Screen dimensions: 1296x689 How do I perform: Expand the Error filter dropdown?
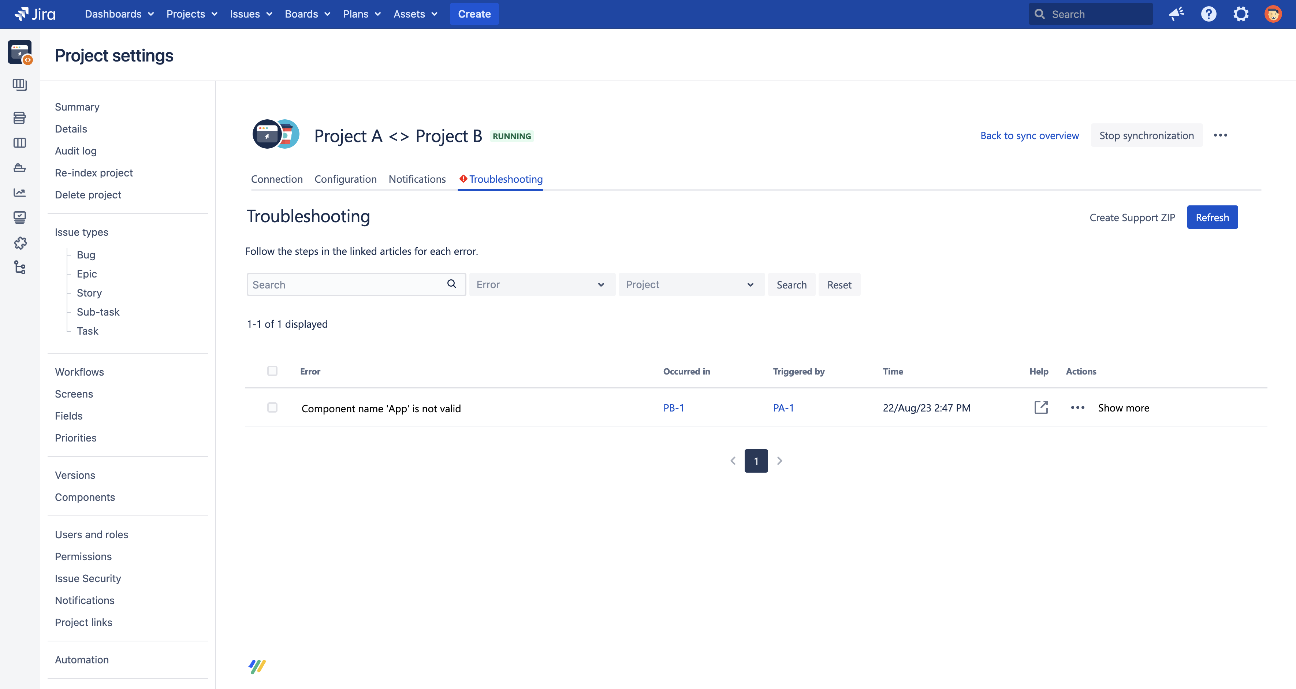542,285
